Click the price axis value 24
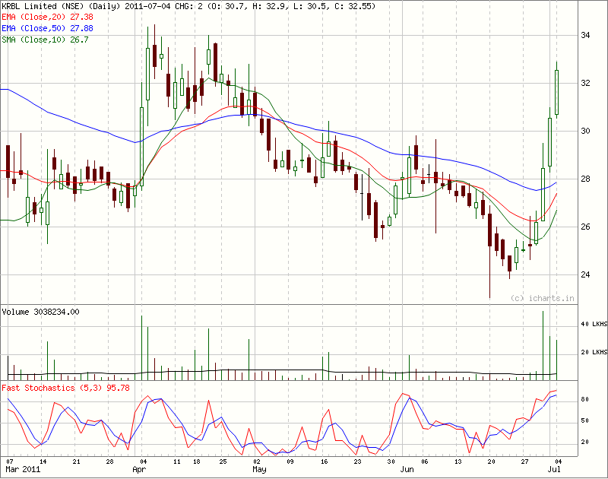 585,274
